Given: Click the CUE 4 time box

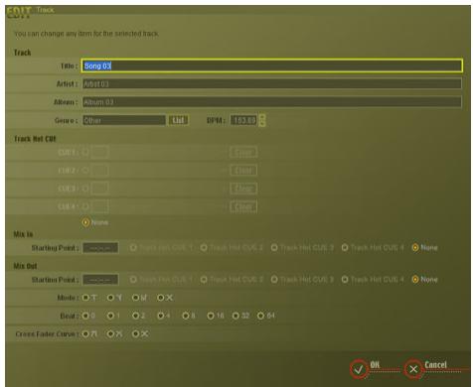Looking at the screenshot, I should pos(99,206).
